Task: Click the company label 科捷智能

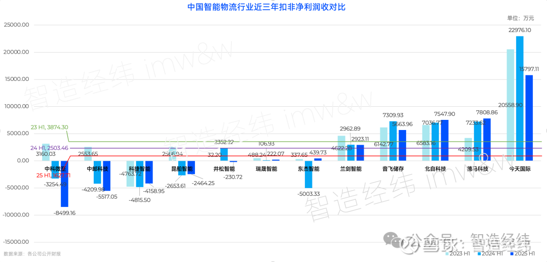Action: pyautogui.click(x=140, y=169)
